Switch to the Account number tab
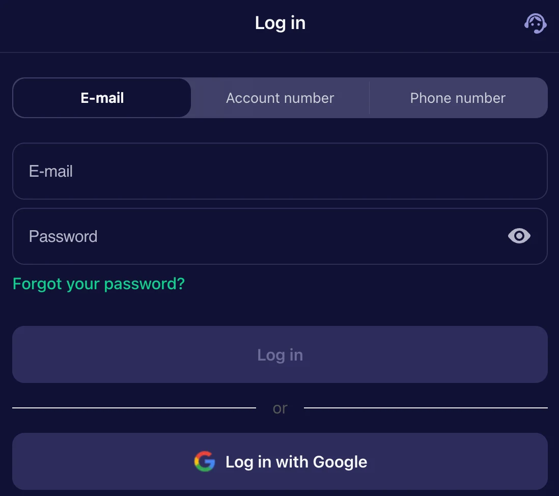 (279, 98)
